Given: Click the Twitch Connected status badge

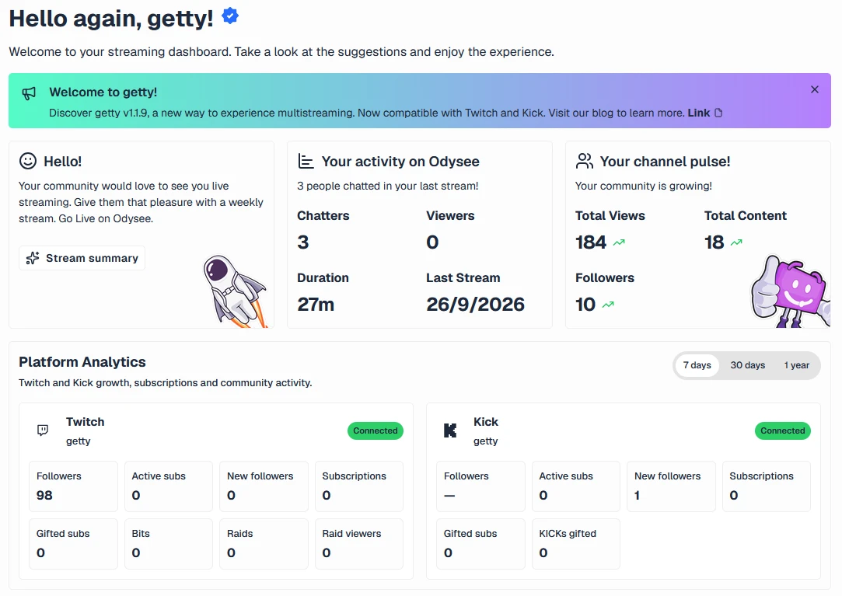Looking at the screenshot, I should (376, 430).
